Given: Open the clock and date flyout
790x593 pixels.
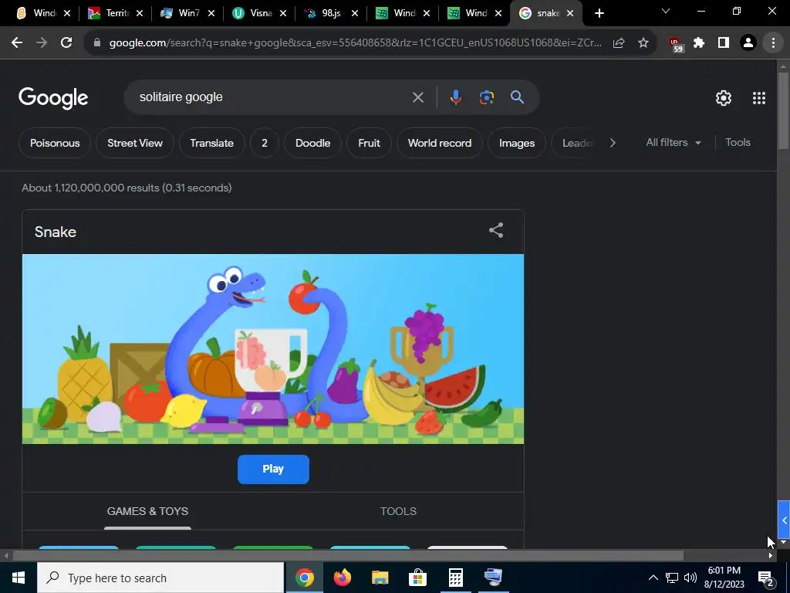Looking at the screenshot, I should point(724,578).
